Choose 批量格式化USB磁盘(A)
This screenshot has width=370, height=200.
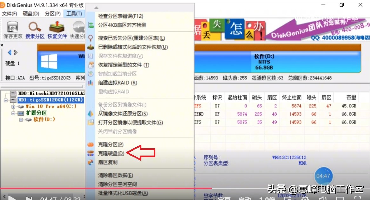pos(123,193)
